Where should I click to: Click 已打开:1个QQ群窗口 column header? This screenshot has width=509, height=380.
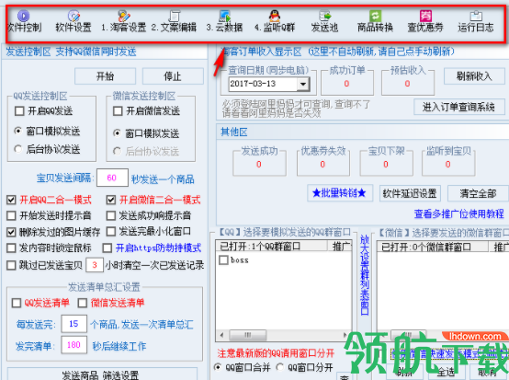pyautogui.click(x=271, y=247)
